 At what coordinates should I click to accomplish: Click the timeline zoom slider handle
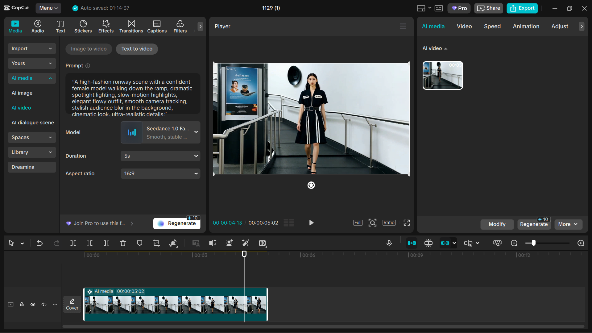coord(533,243)
